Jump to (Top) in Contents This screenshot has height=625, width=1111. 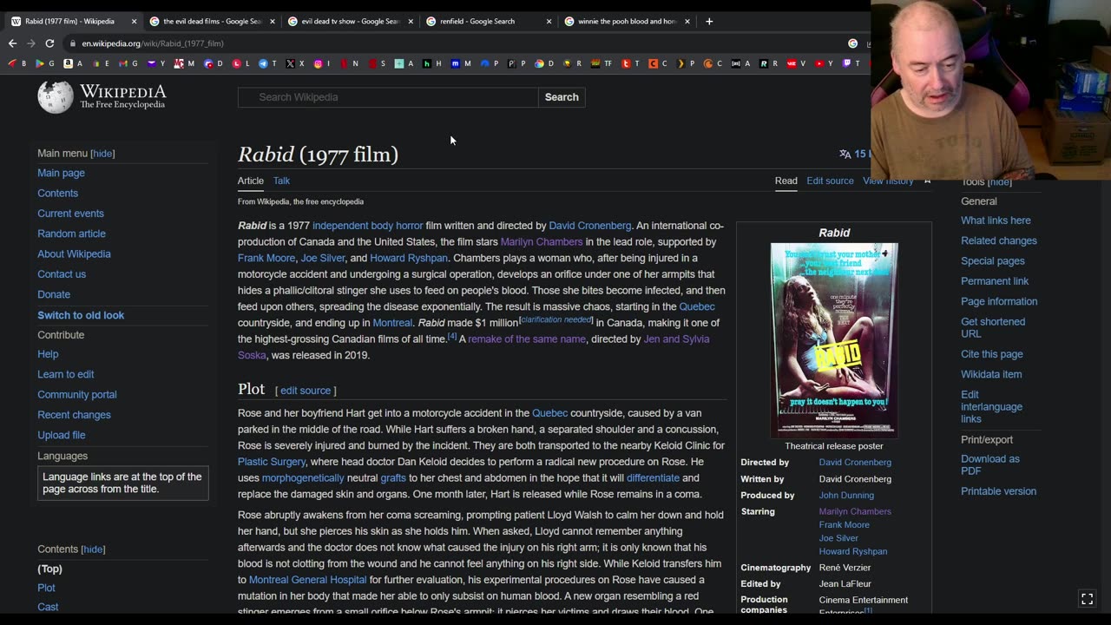tap(49, 569)
